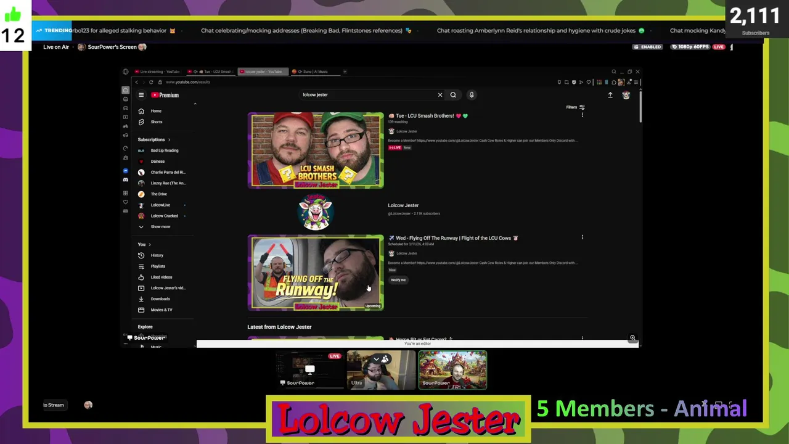Open three-dot menu for LCU Smash Brothers video
The width and height of the screenshot is (789, 444).
click(x=582, y=115)
